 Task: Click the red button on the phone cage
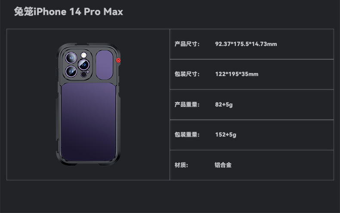[118, 61]
